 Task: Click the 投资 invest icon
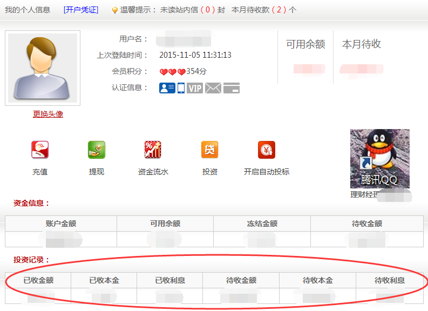(210, 150)
